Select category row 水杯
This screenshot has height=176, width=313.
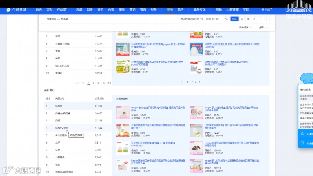(x=78, y=143)
